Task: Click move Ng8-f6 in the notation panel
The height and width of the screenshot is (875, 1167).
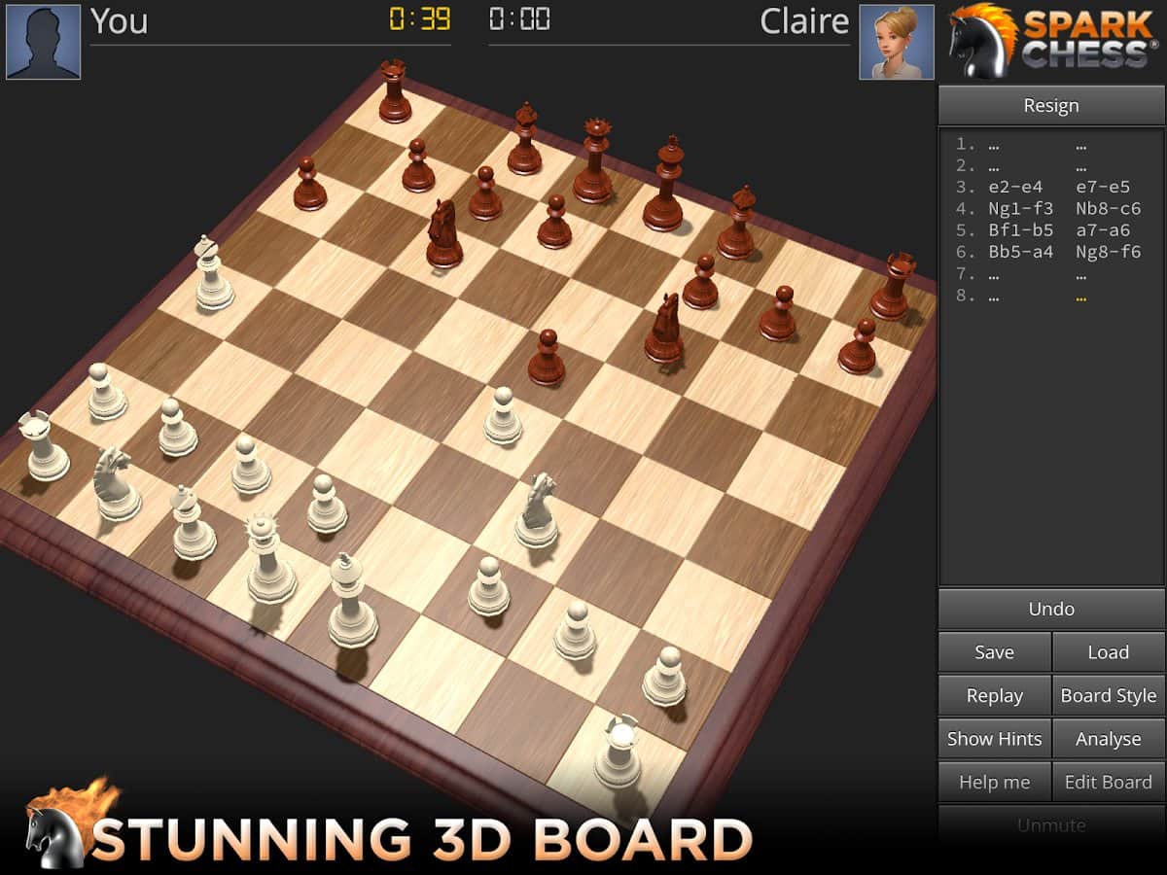Action: [1109, 251]
